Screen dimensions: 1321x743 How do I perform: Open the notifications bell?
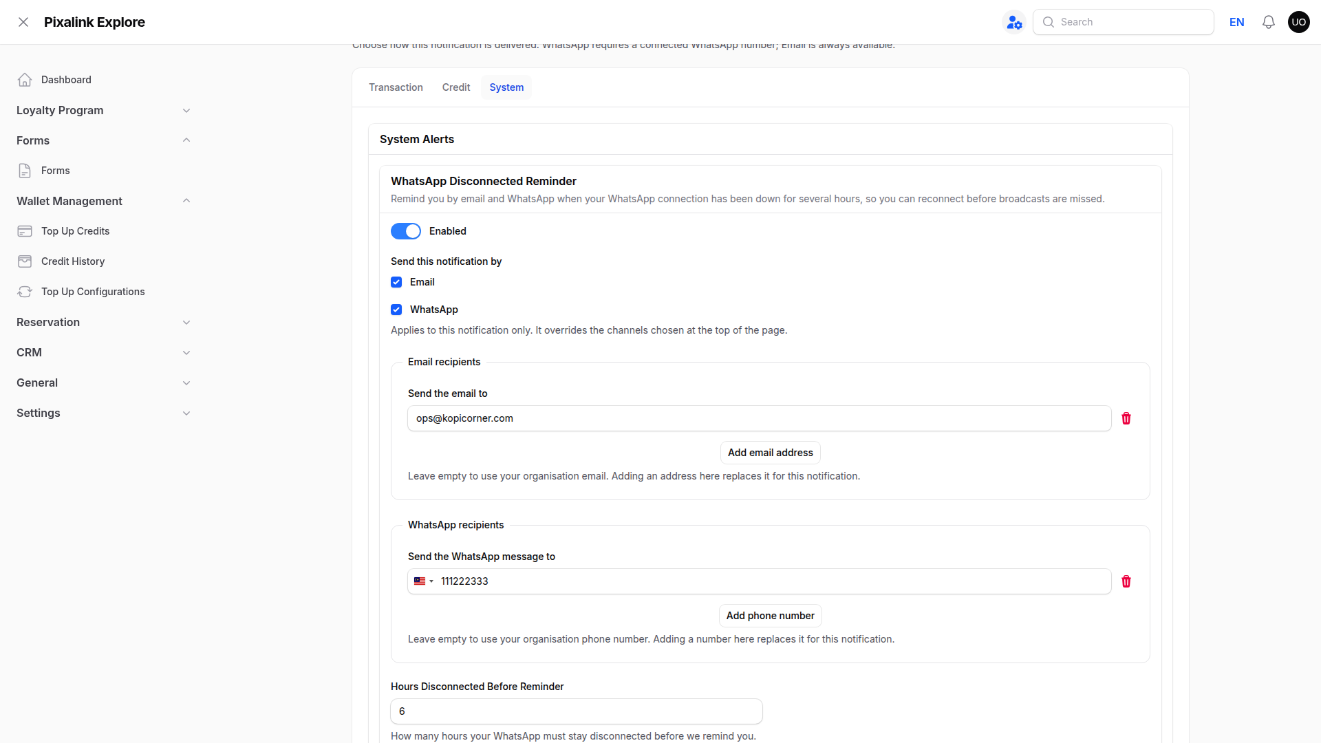1268,22
